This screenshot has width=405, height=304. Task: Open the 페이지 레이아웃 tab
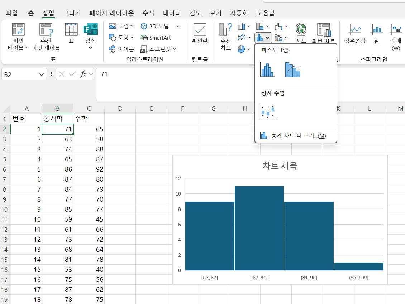point(111,13)
